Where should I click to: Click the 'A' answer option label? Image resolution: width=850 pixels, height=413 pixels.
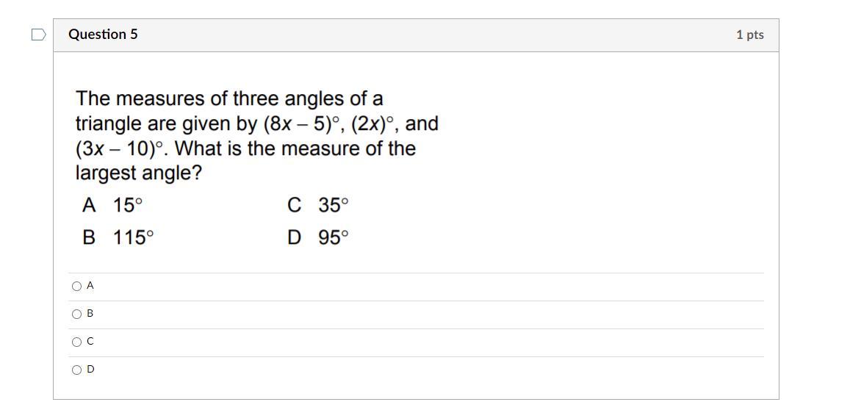coord(90,286)
